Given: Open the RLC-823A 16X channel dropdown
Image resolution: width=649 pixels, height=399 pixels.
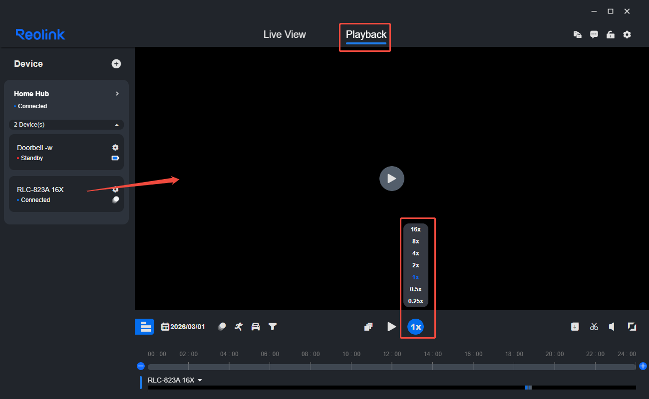Looking at the screenshot, I should click(175, 380).
